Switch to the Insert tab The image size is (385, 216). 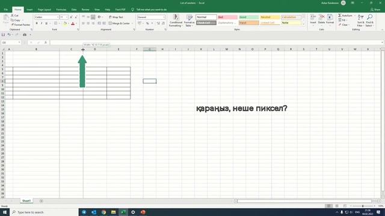point(29,10)
